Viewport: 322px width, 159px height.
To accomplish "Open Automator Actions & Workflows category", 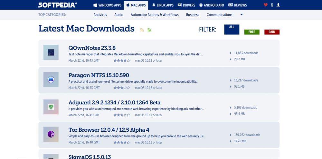I will pyautogui.click(x=155, y=15).
